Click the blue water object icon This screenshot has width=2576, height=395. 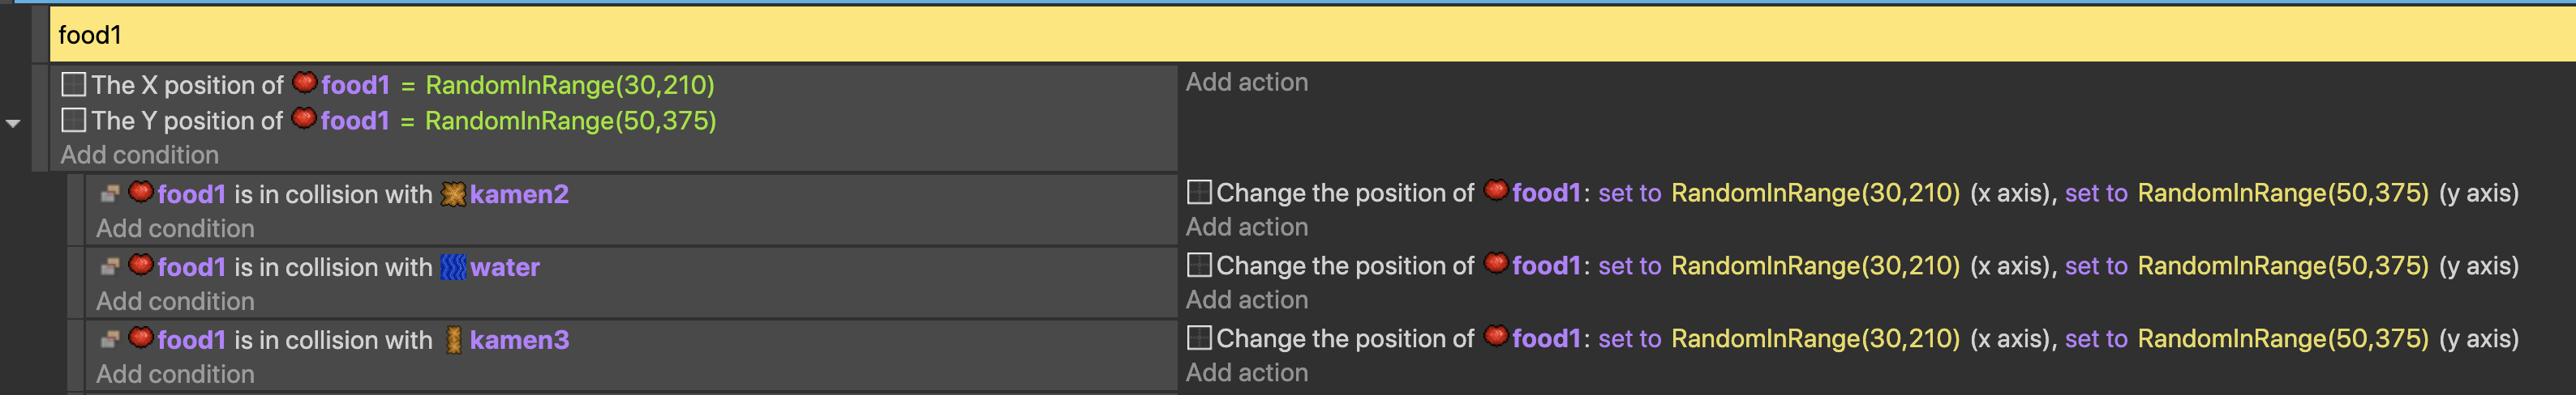[453, 267]
